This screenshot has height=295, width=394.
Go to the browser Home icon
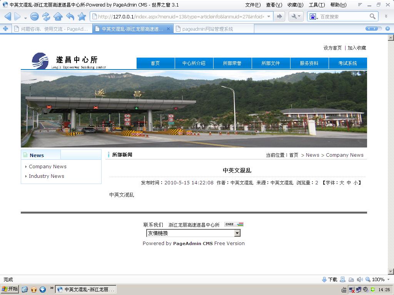[x=58, y=17]
